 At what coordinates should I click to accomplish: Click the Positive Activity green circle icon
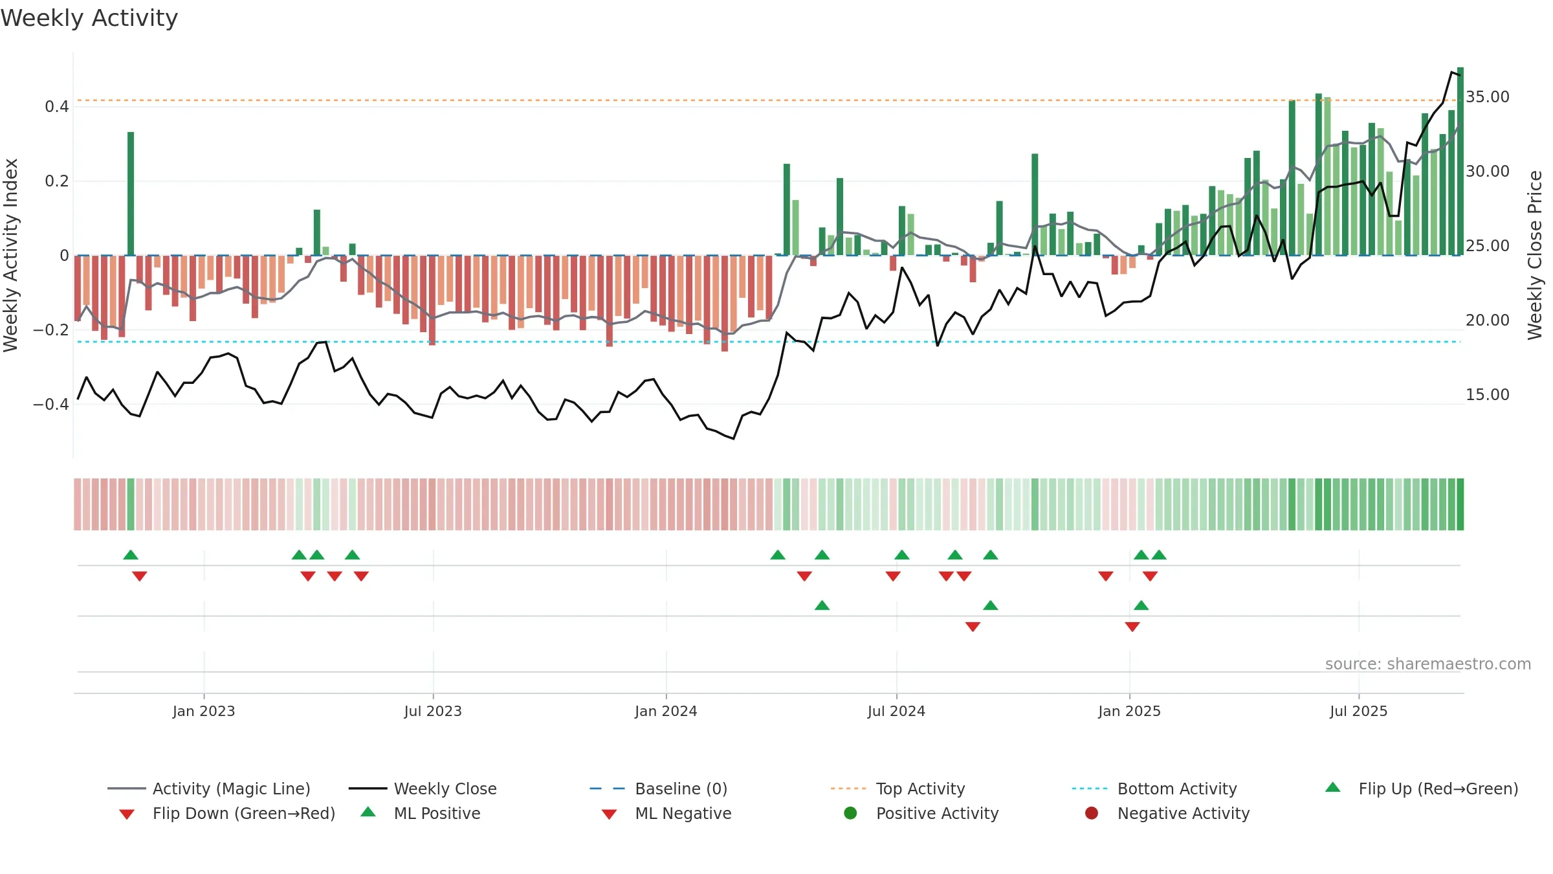851,813
